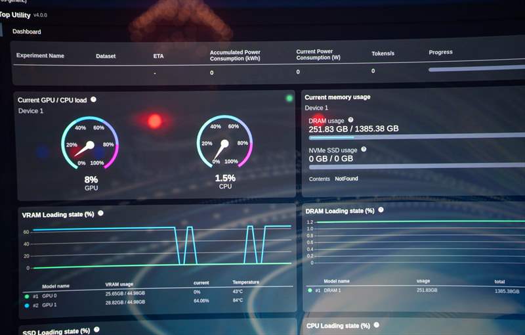Click the 1385.38GB total cell
This screenshot has height=335, width=525.
(507, 291)
